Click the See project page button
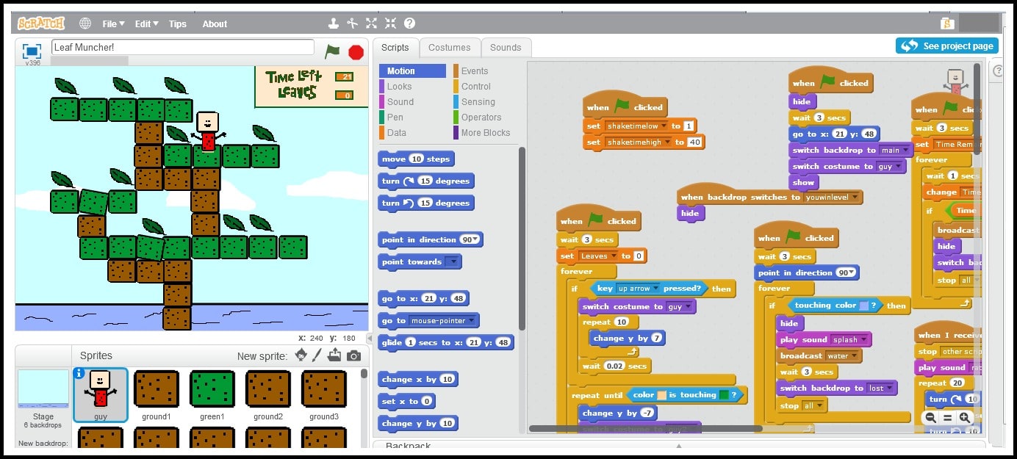This screenshot has width=1017, height=459. pos(946,46)
